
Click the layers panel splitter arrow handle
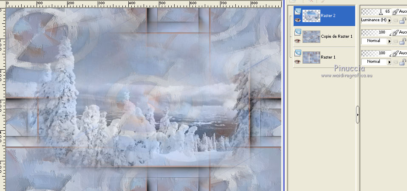(x=358, y=115)
